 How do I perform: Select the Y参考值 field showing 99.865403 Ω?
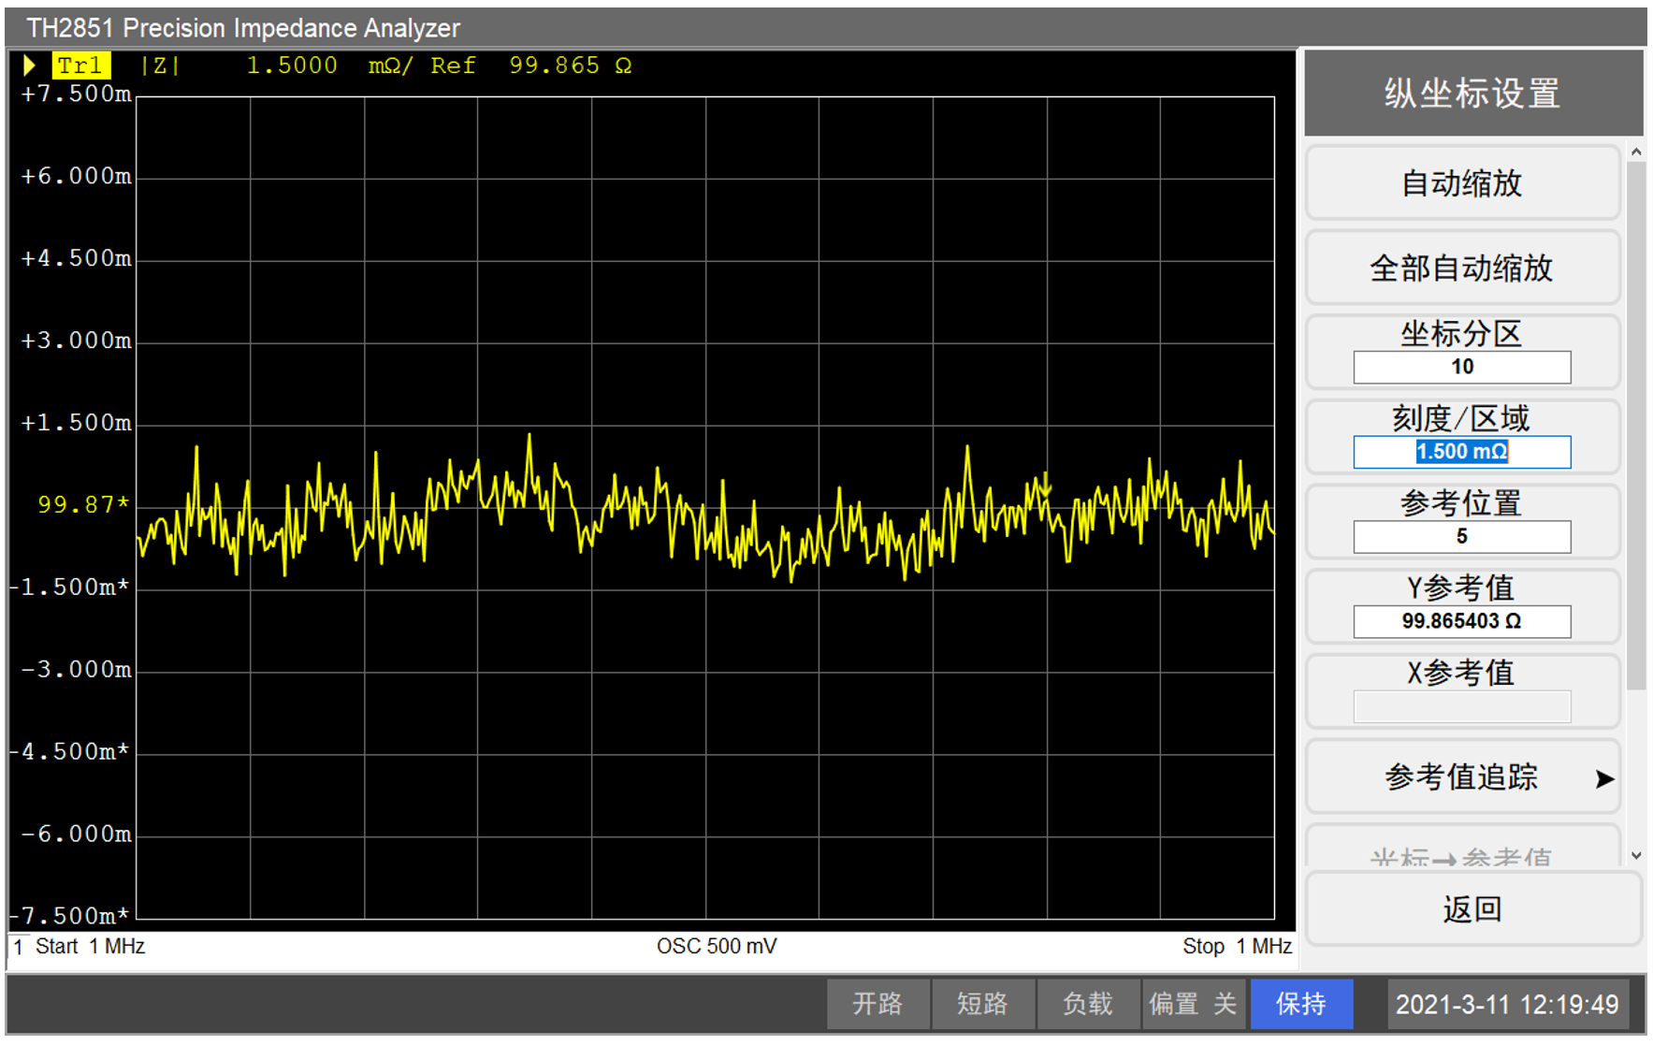coord(1462,621)
